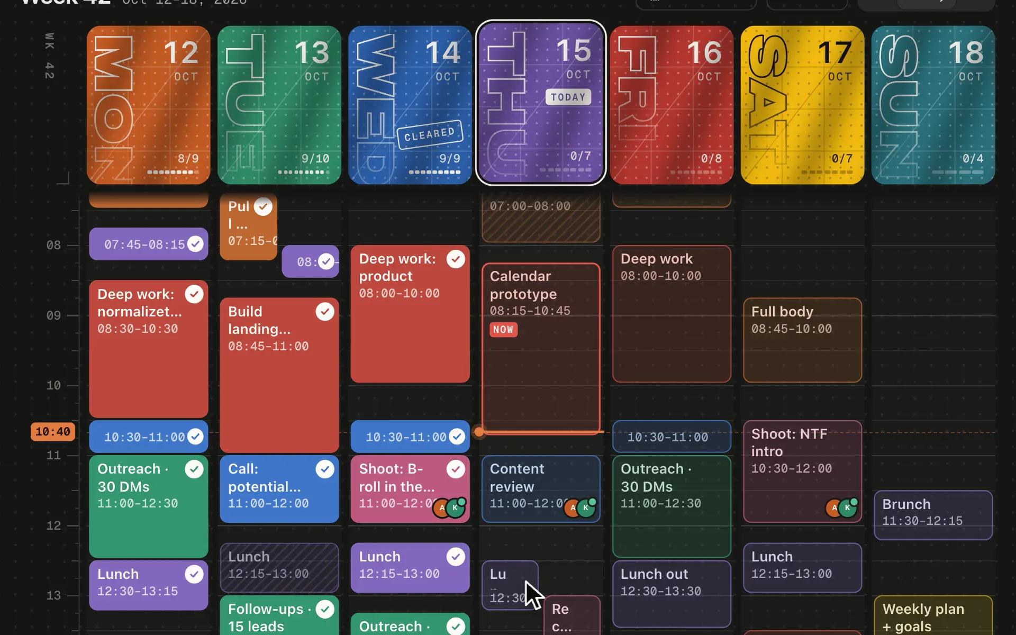Open the Saturday 17 Oct day card
The width and height of the screenshot is (1016, 635).
click(802, 105)
